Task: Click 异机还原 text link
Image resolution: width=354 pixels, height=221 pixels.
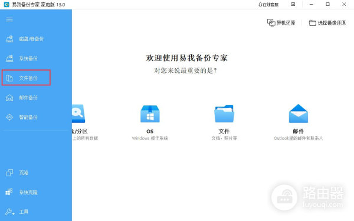Action: click(286, 23)
